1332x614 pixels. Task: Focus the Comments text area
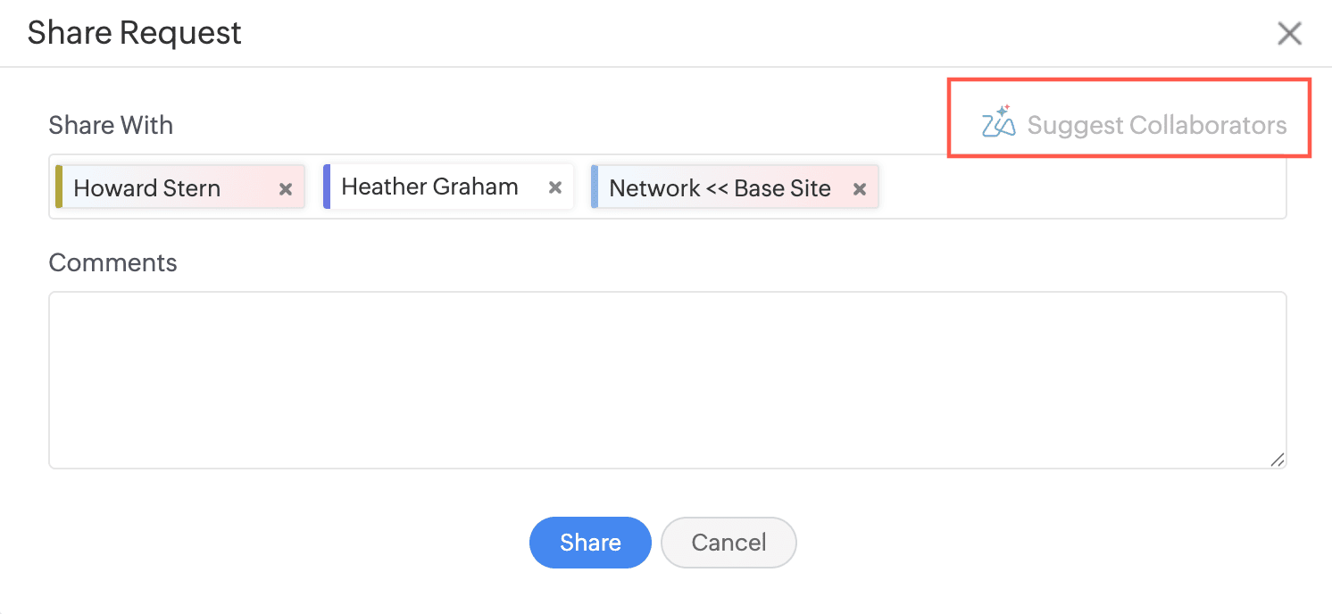[x=667, y=379]
